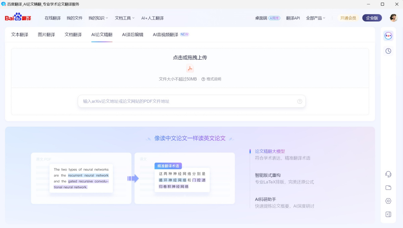Open the 企业版 page
Image resolution: width=403 pixels, height=228 pixels.
point(372,18)
